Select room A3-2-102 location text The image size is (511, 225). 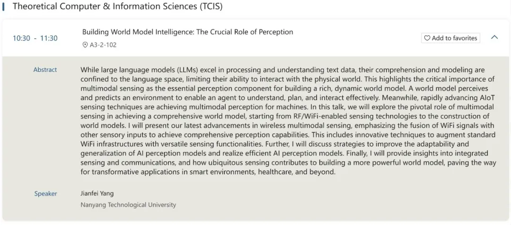click(103, 45)
